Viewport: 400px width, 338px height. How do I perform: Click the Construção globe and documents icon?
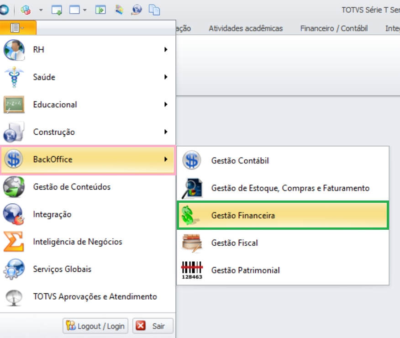14,132
